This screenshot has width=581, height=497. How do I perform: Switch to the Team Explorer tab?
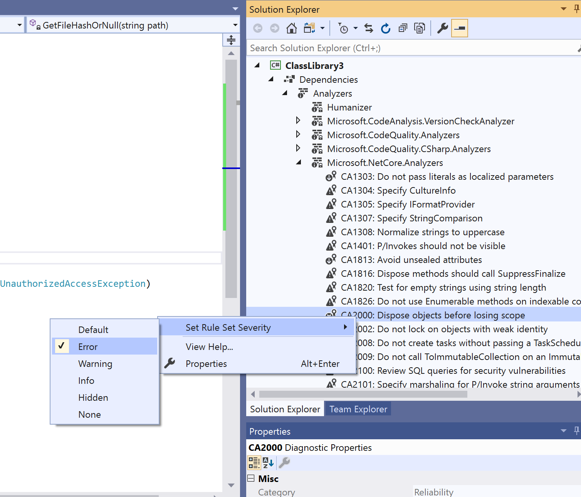[x=358, y=408]
